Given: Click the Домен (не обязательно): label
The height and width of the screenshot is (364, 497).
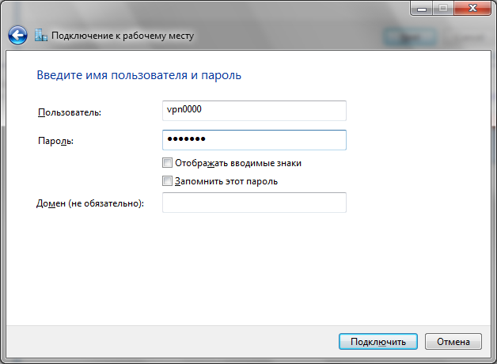Looking at the screenshot, I should tap(90, 203).
